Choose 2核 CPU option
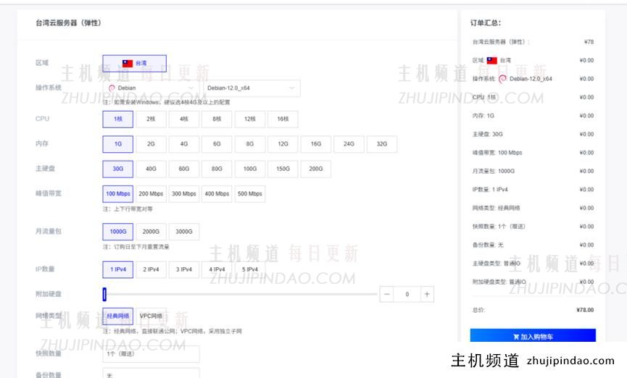 click(151, 119)
